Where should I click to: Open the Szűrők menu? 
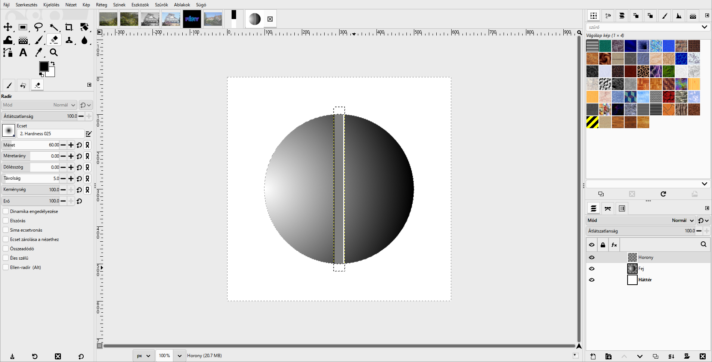point(161,5)
